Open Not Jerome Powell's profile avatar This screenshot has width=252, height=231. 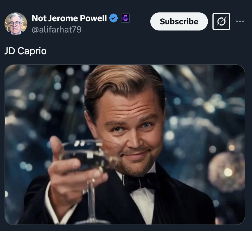(x=16, y=24)
